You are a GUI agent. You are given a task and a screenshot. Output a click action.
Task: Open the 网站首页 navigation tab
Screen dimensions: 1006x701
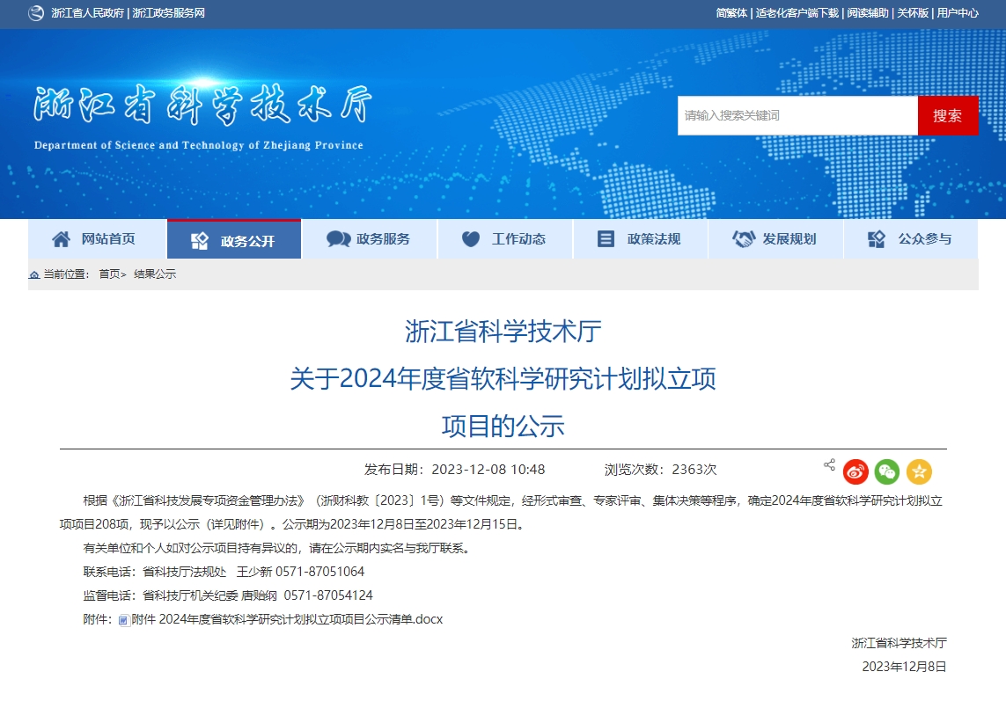point(97,239)
